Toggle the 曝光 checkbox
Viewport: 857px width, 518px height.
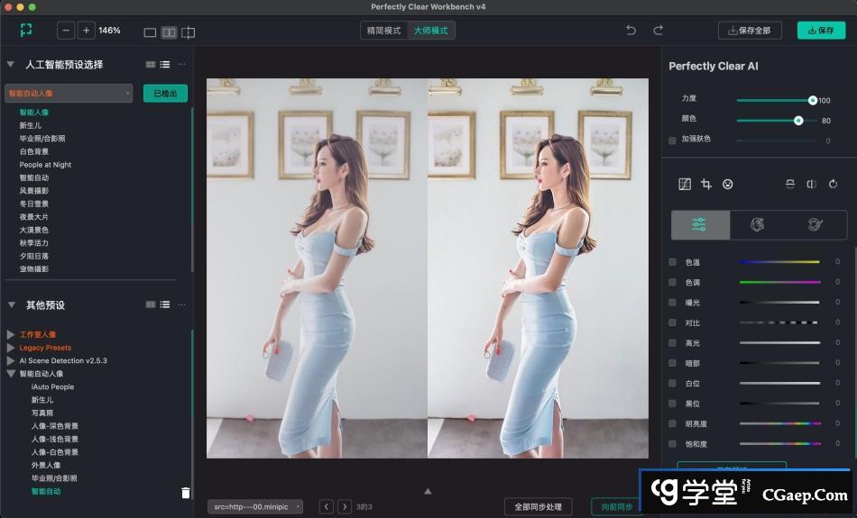click(x=672, y=303)
